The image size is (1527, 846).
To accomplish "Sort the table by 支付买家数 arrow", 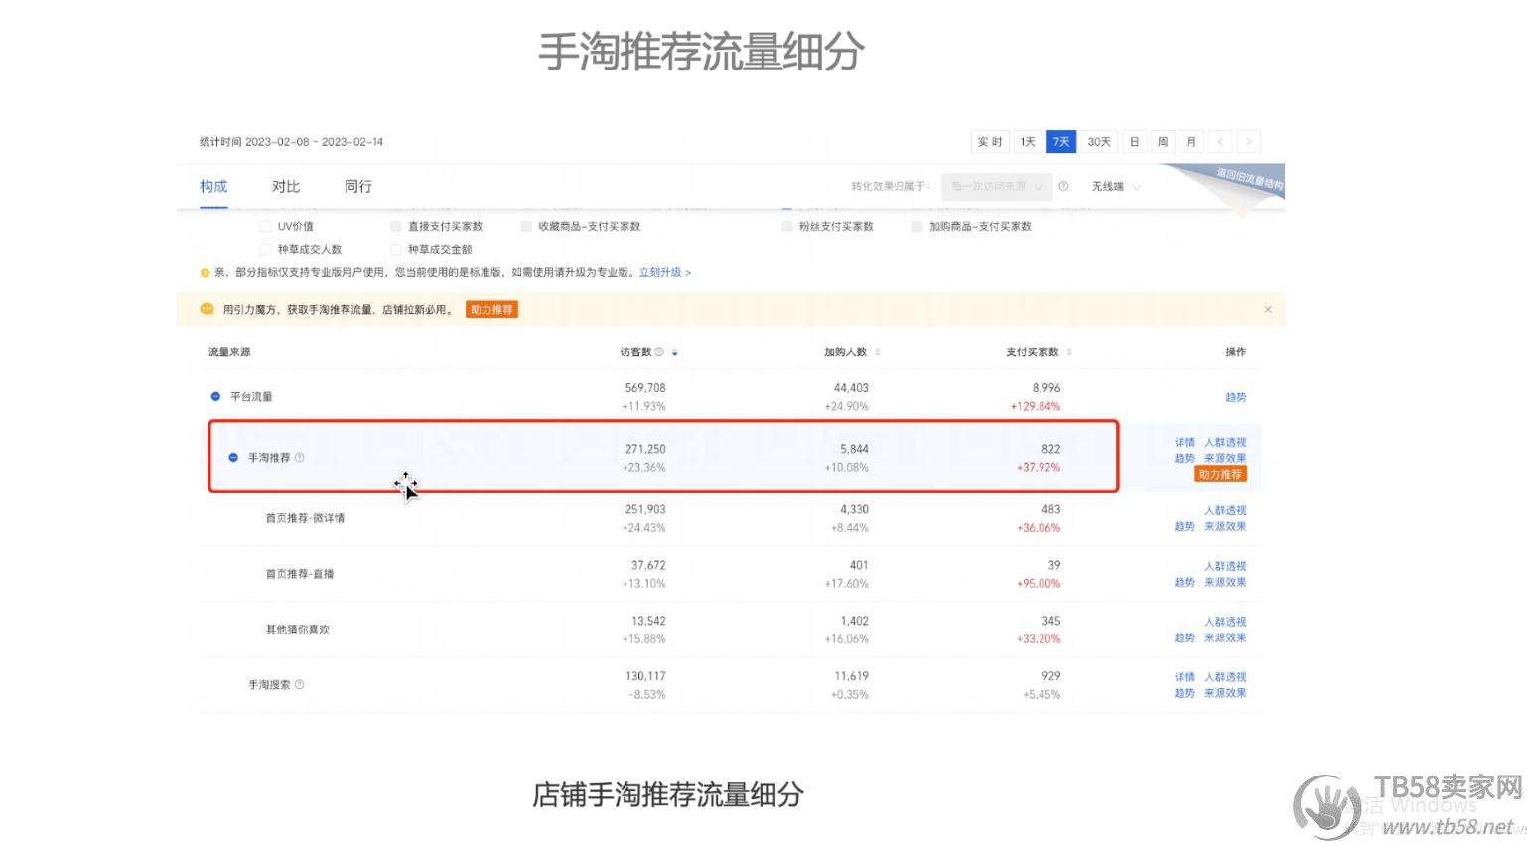I will (x=1069, y=352).
